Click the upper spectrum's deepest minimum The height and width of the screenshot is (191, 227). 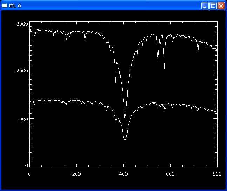click(125, 119)
